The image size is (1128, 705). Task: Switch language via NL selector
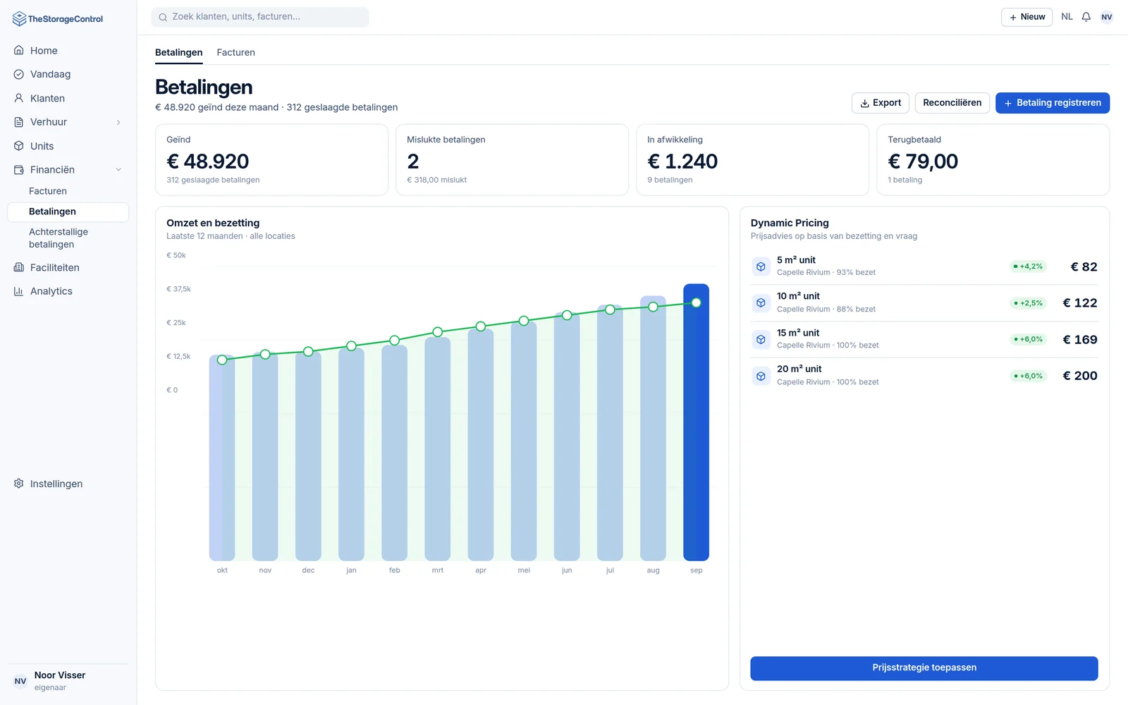point(1067,17)
